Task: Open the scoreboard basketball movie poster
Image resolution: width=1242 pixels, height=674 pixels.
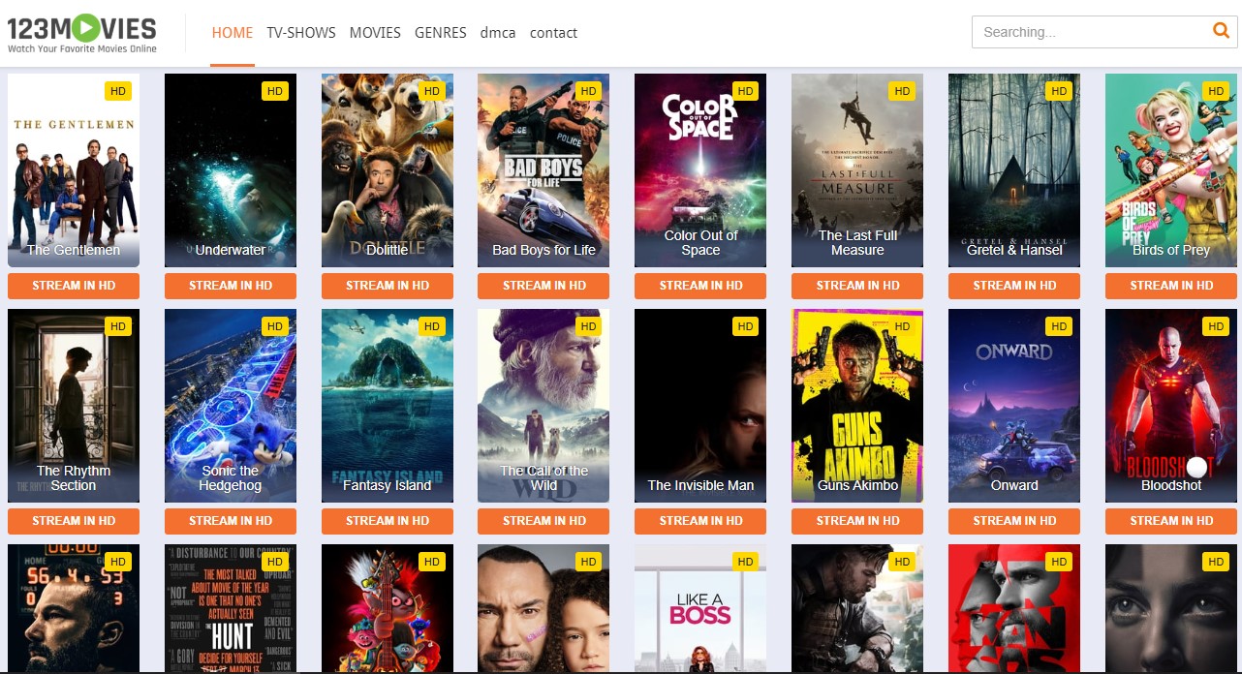Action: point(74,608)
